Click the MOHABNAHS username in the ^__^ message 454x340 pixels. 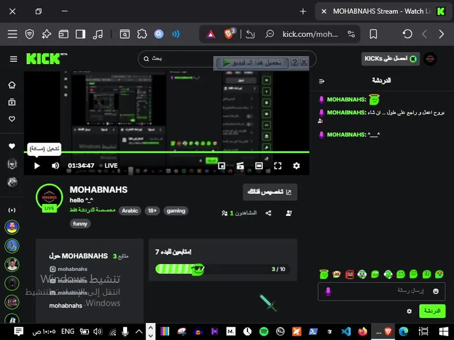click(347, 135)
